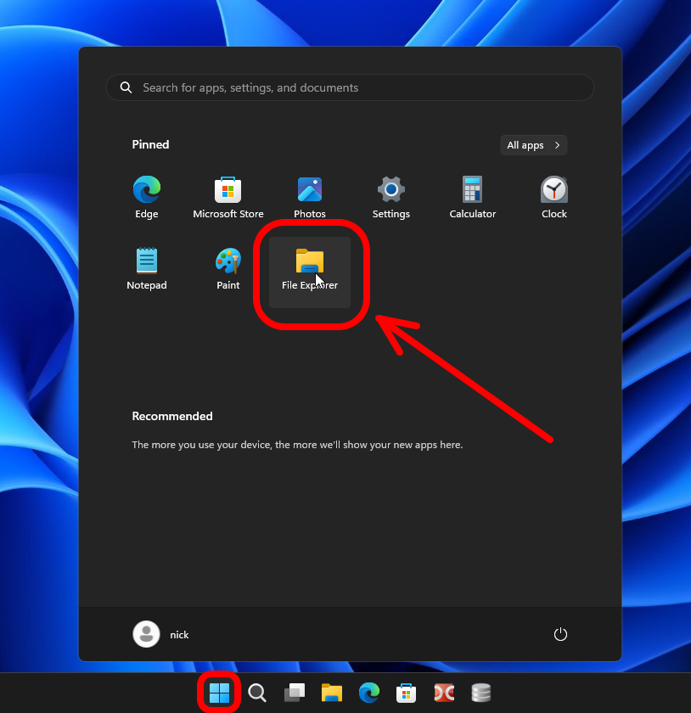Screen dimensions: 691x713
Task: Open the Paint app
Action: (x=228, y=269)
